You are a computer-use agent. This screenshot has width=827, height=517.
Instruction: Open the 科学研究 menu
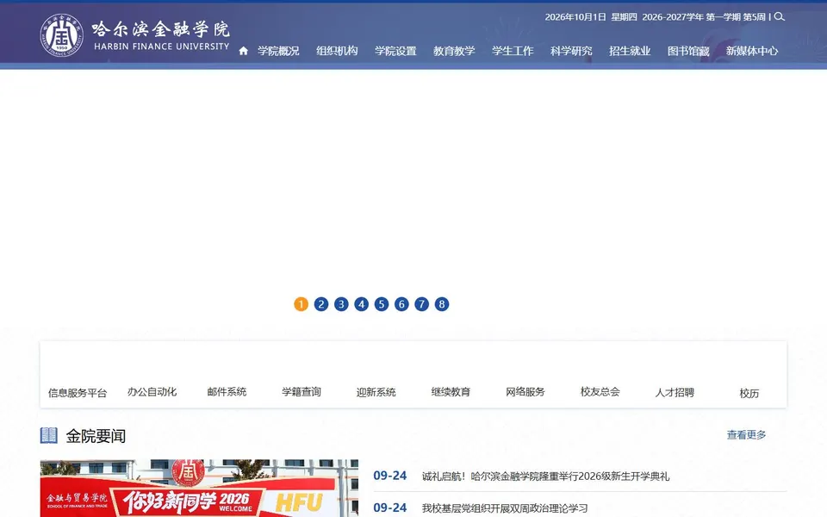coord(571,51)
